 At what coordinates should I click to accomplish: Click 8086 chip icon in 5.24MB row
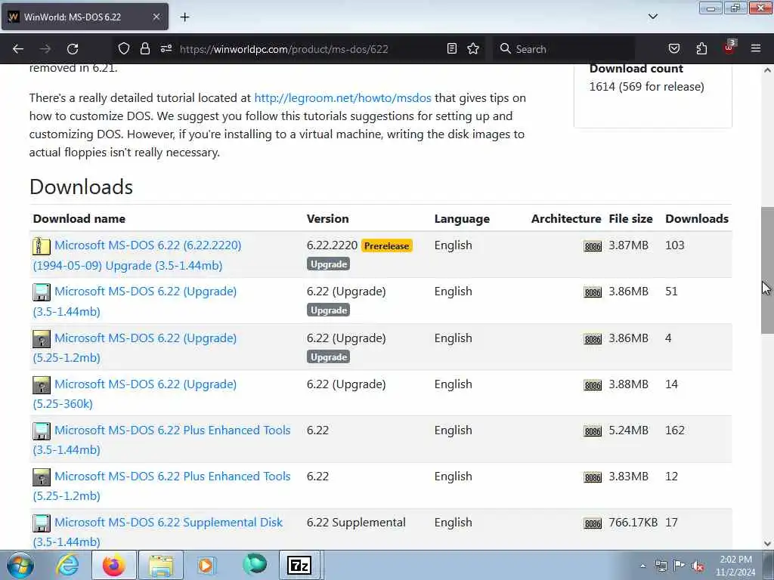coord(593,431)
